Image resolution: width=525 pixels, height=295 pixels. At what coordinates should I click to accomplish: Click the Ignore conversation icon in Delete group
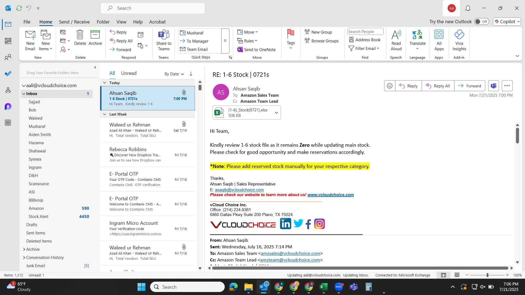coord(63,33)
